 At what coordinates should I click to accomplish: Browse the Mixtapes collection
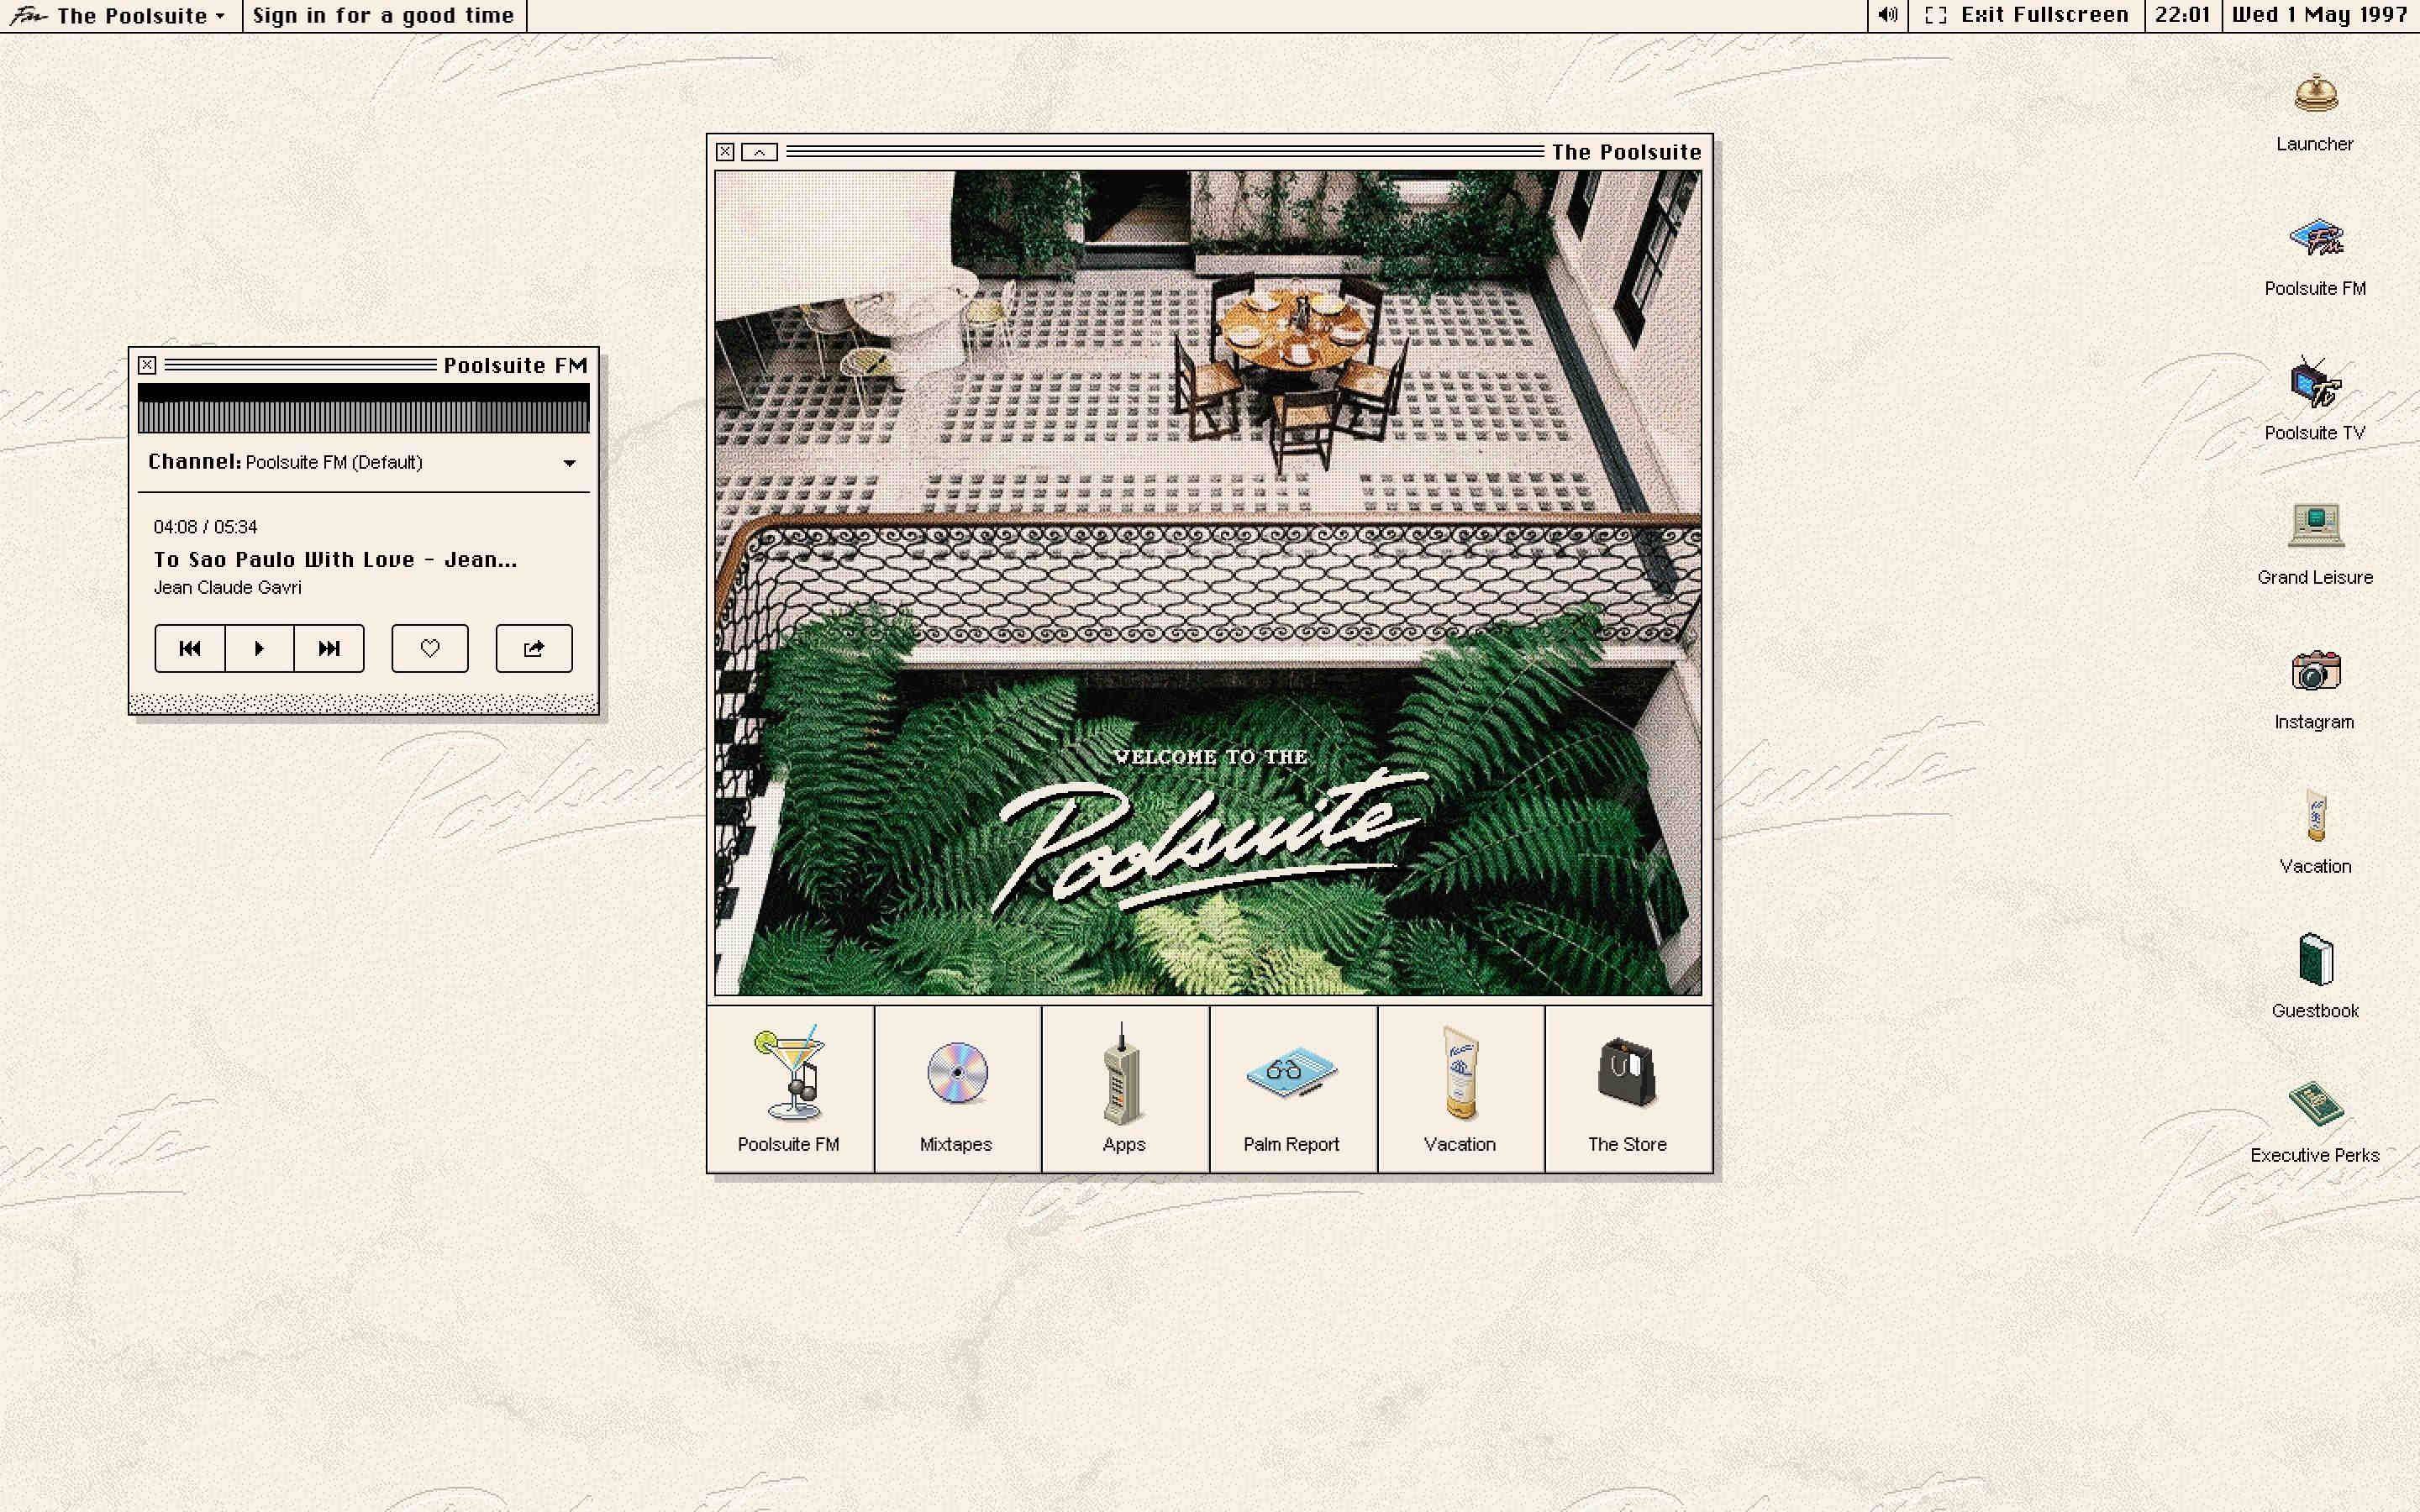click(955, 1089)
